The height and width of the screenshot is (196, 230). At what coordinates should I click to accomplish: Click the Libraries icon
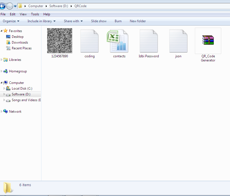[x=5, y=59]
